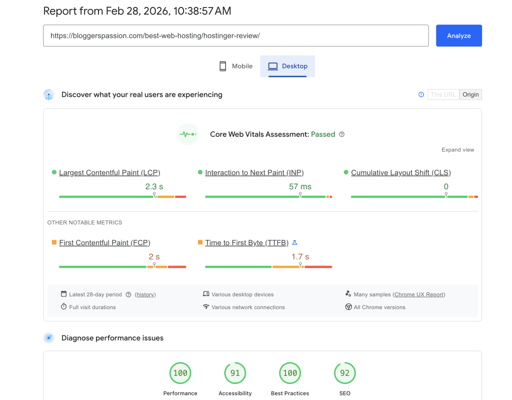
Task: Click the Analyze button
Action: 458,35
